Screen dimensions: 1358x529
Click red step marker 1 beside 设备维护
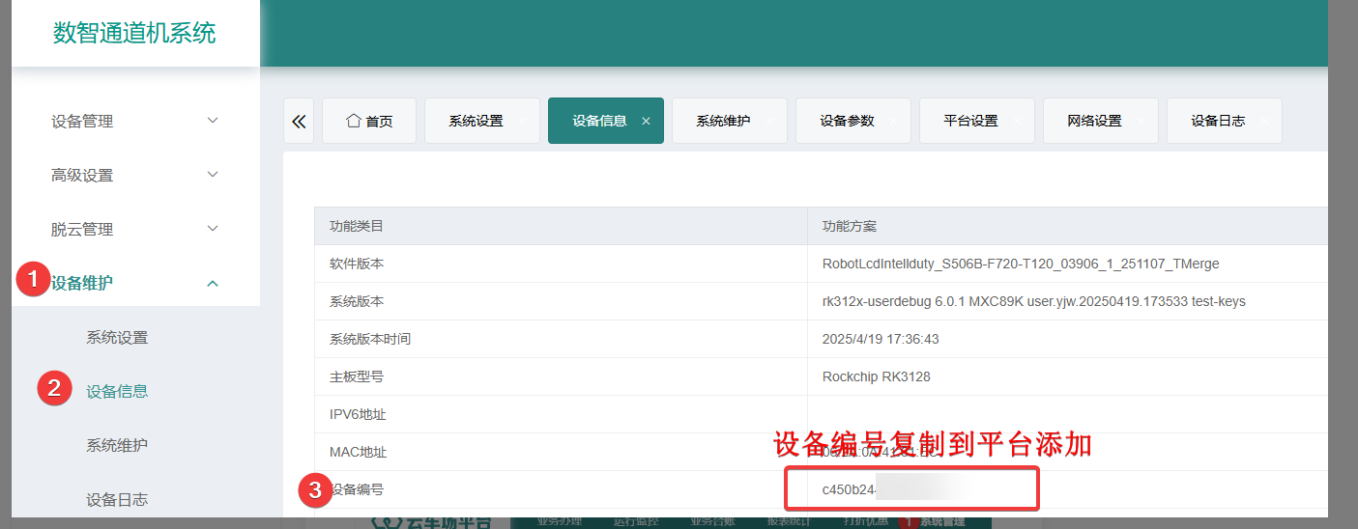(34, 280)
